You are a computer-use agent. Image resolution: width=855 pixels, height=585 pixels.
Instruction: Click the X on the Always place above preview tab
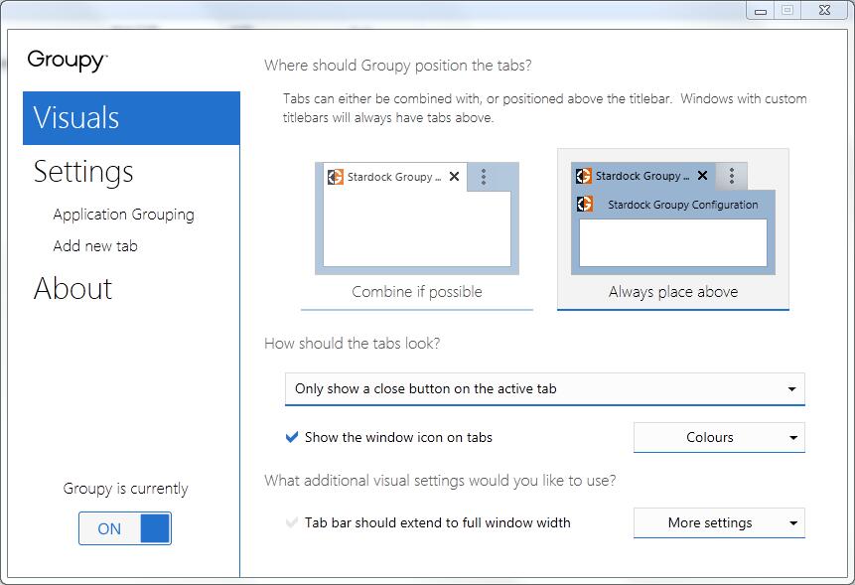pos(702,176)
